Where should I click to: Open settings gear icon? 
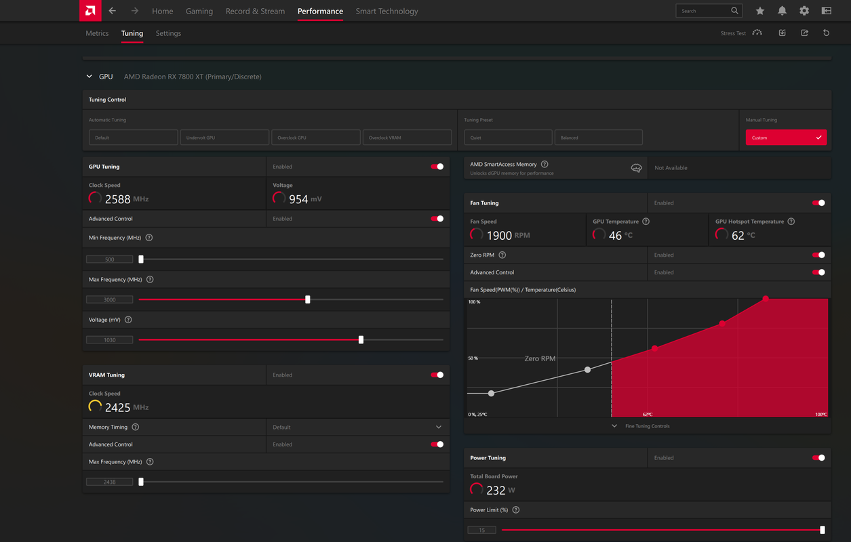click(x=804, y=11)
